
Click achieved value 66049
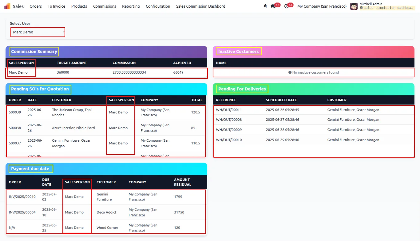click(x=178, y=72)
